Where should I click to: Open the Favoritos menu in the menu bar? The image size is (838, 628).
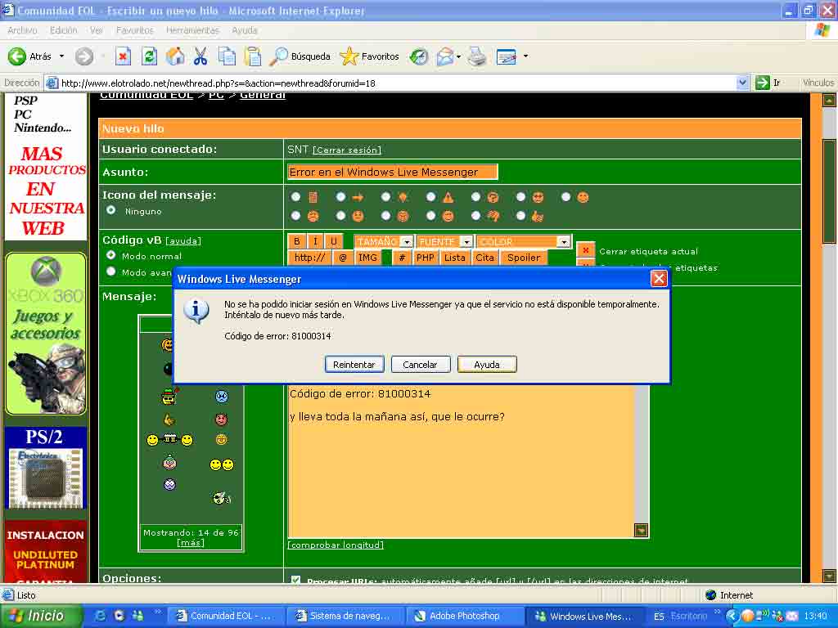point(135,30)
